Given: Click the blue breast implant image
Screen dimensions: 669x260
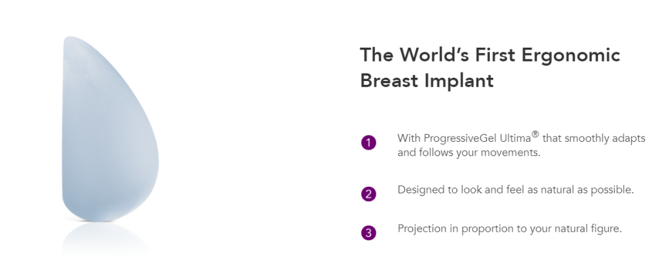Looking at the screenshot, I should tap(110, 129).
